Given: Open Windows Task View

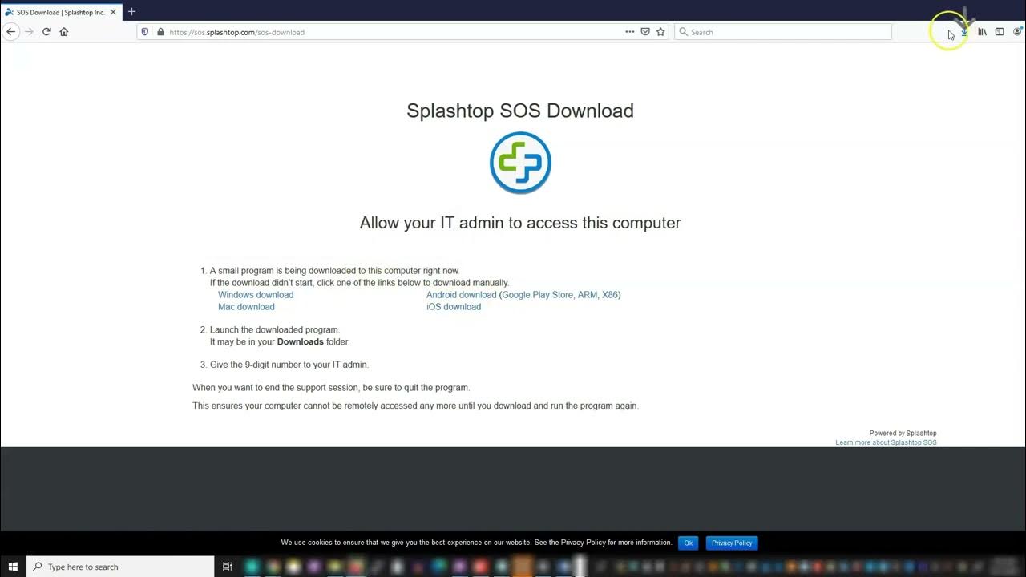Looking at the screenshot, I should coord(227,567).
